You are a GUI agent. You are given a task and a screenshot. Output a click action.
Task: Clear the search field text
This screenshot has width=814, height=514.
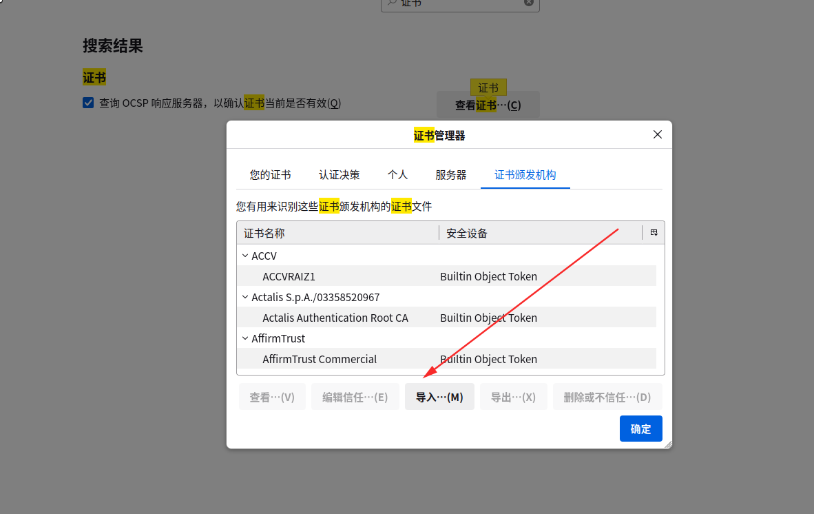tap(528, 3)
